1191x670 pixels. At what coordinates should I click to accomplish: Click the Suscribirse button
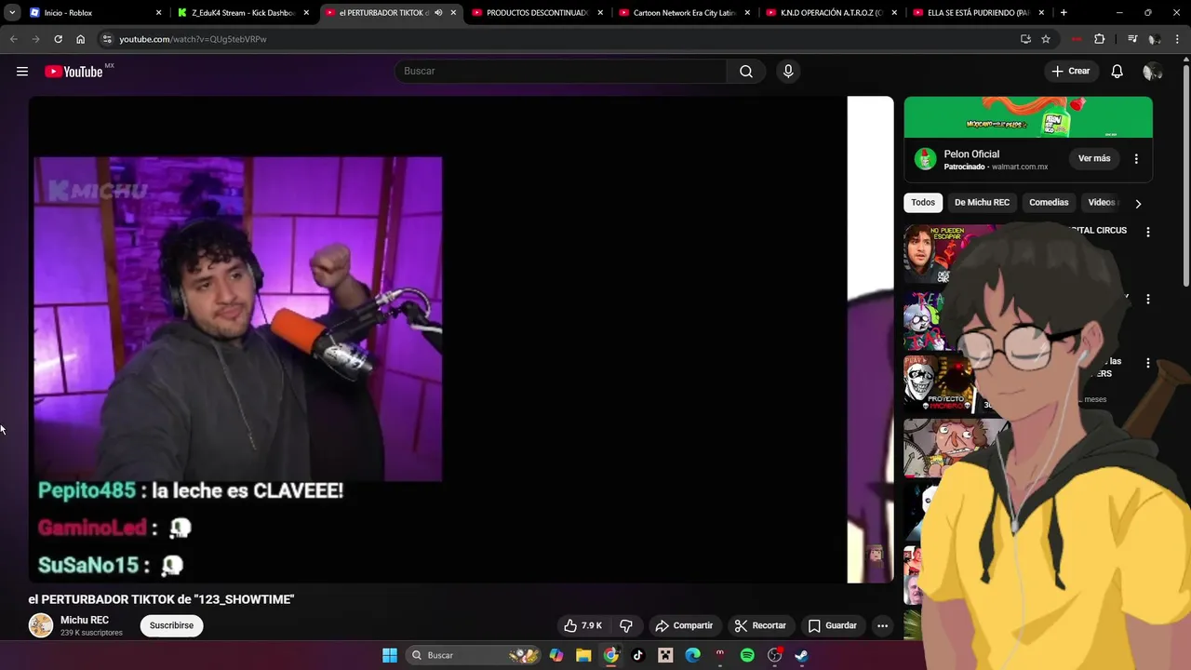171,625
